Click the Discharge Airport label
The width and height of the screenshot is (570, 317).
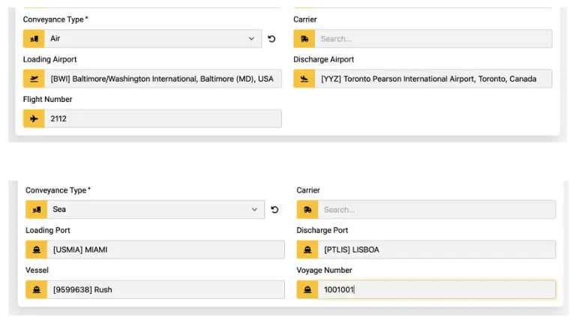323,59
